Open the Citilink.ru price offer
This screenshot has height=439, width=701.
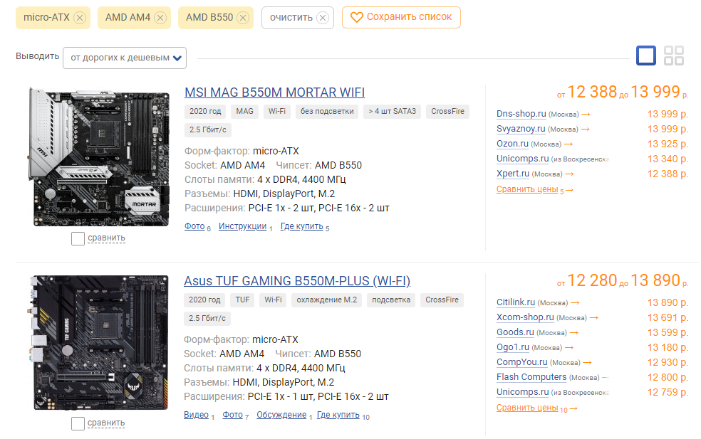(516, 302)
